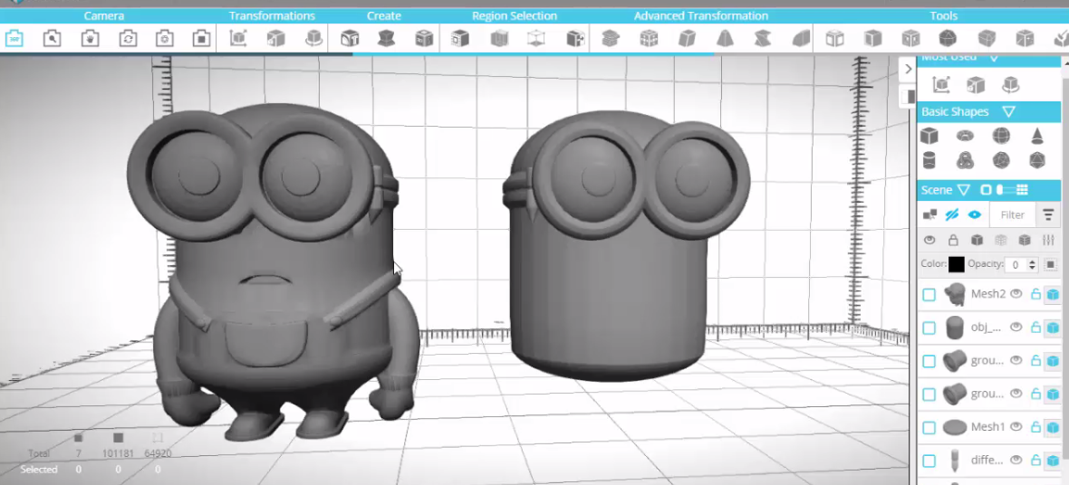Click Scale icon in Most Used panel
This screenshot has height=485, width=1069.
976,84
